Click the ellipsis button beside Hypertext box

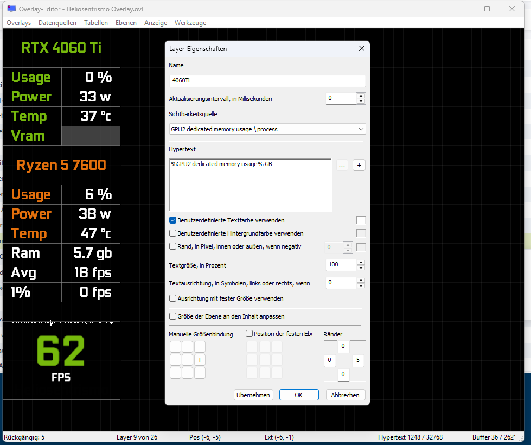(x=342, y=166)
